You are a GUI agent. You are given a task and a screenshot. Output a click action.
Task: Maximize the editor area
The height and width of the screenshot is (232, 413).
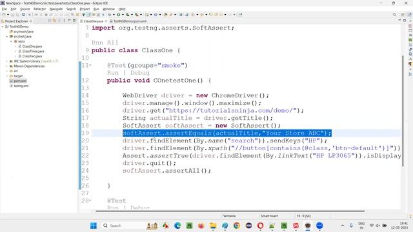(405, 21)
